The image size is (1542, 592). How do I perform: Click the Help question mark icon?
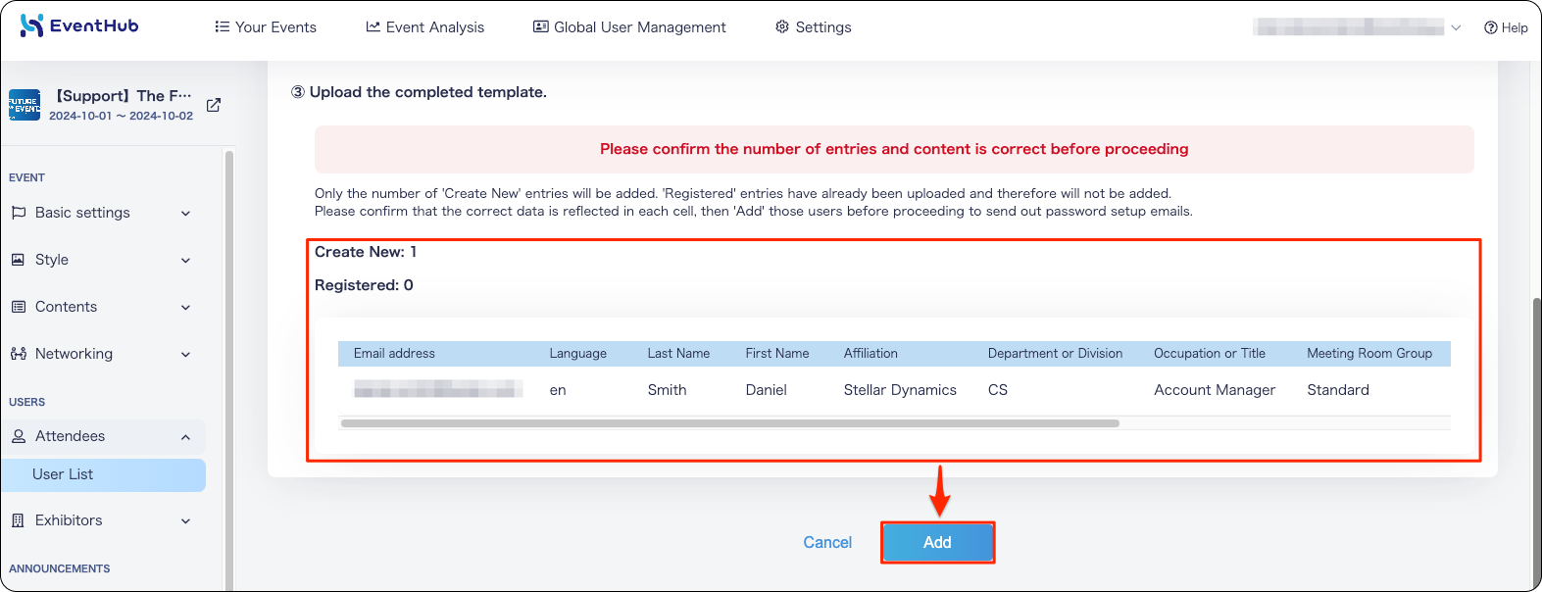point(1490,27)
